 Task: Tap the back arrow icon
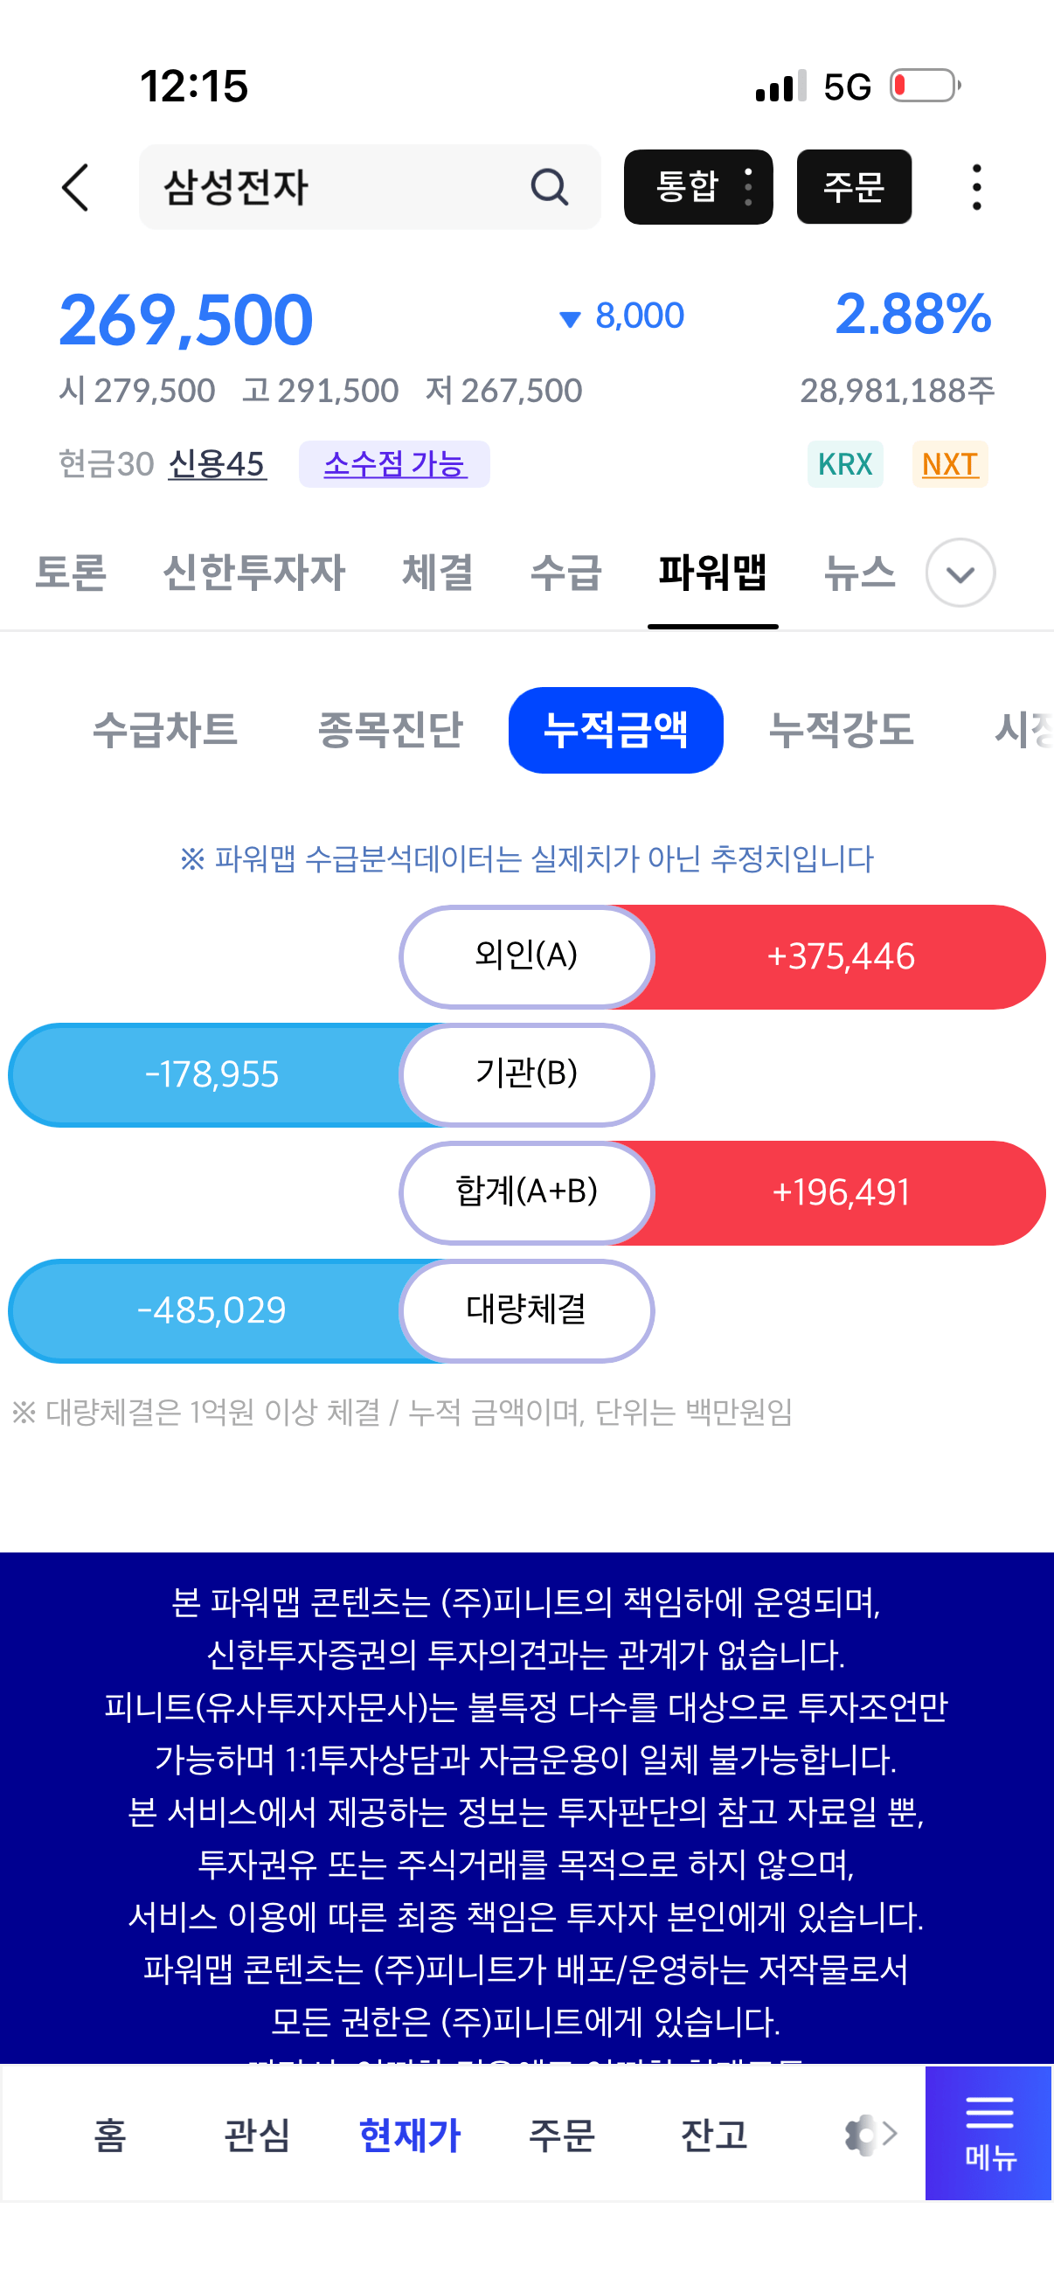pos(76,187)
